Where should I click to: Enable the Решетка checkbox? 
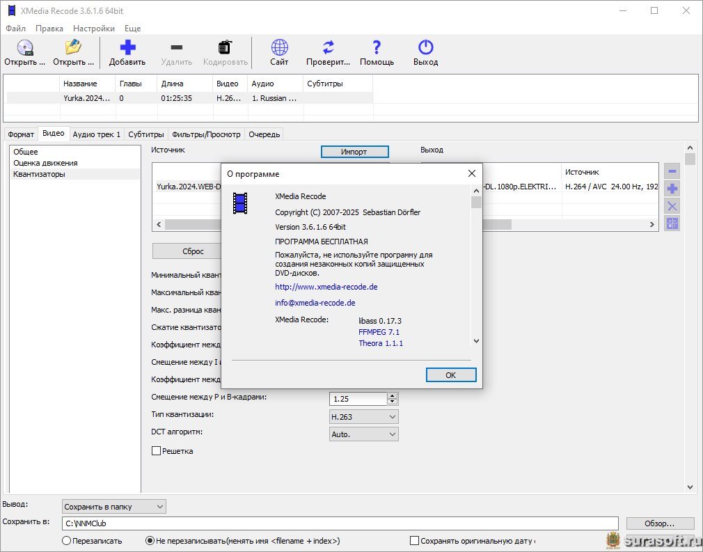157,451
